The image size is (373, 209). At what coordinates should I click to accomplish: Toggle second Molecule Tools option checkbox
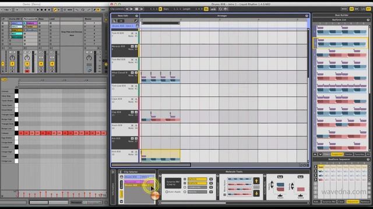(185, 183)
